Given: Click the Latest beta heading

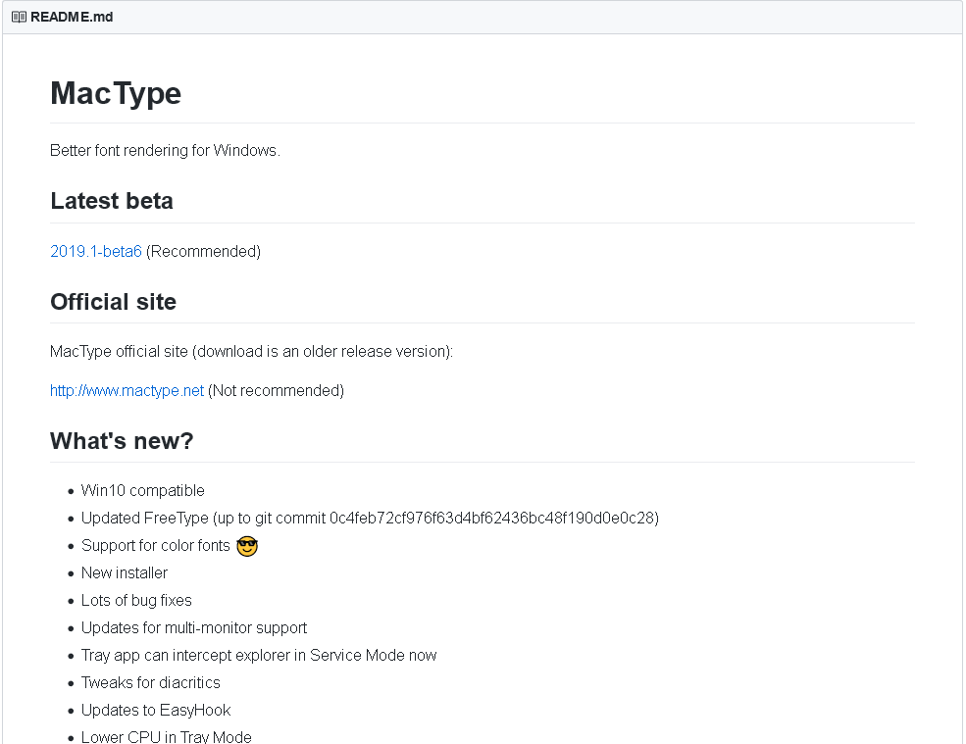Looking at the screenshot, I should 112,201.
